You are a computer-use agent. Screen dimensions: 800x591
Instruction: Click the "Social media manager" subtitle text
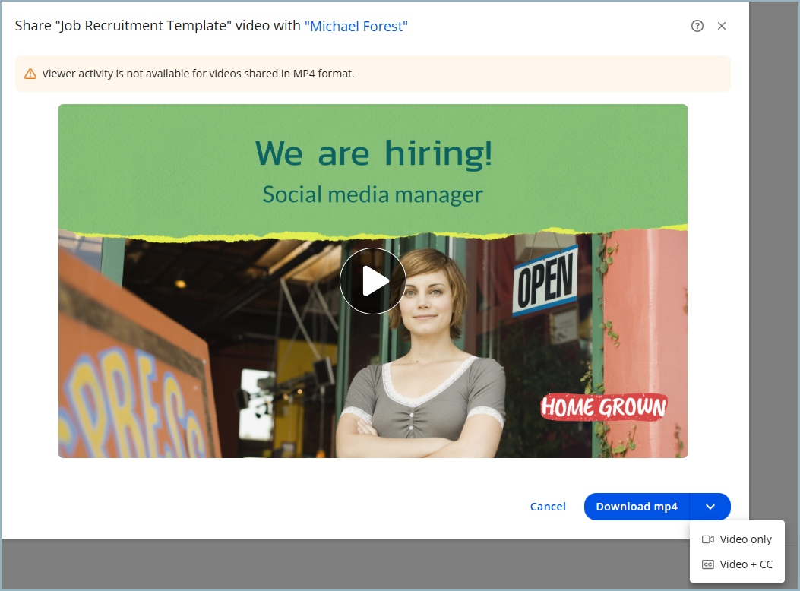372,194
